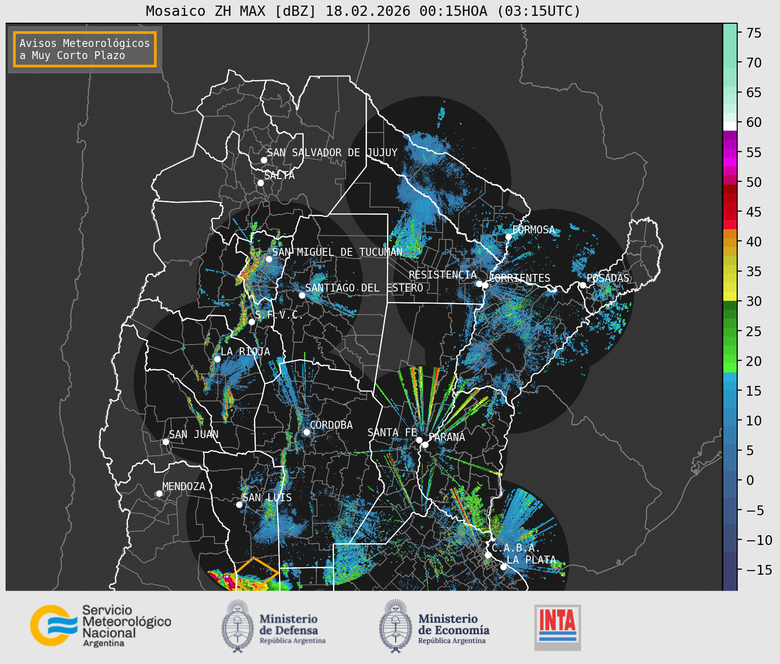Click the MENDOZA map label
The width and height of the screenshot is (780, 664).
(184, 486)
